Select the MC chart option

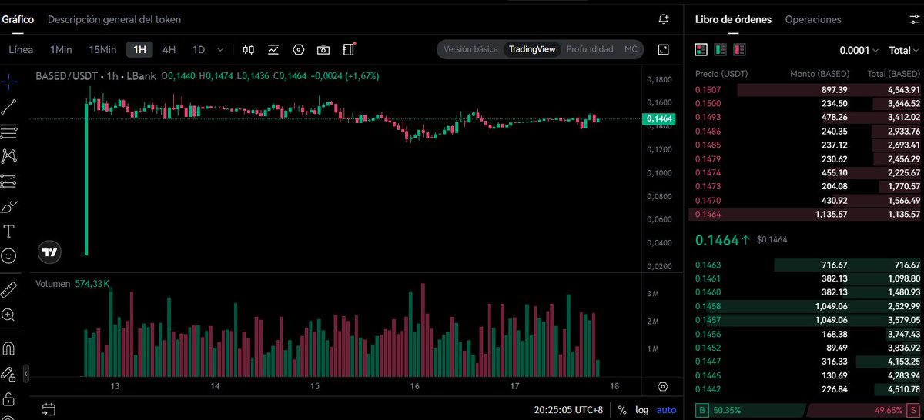click(631, 49)
